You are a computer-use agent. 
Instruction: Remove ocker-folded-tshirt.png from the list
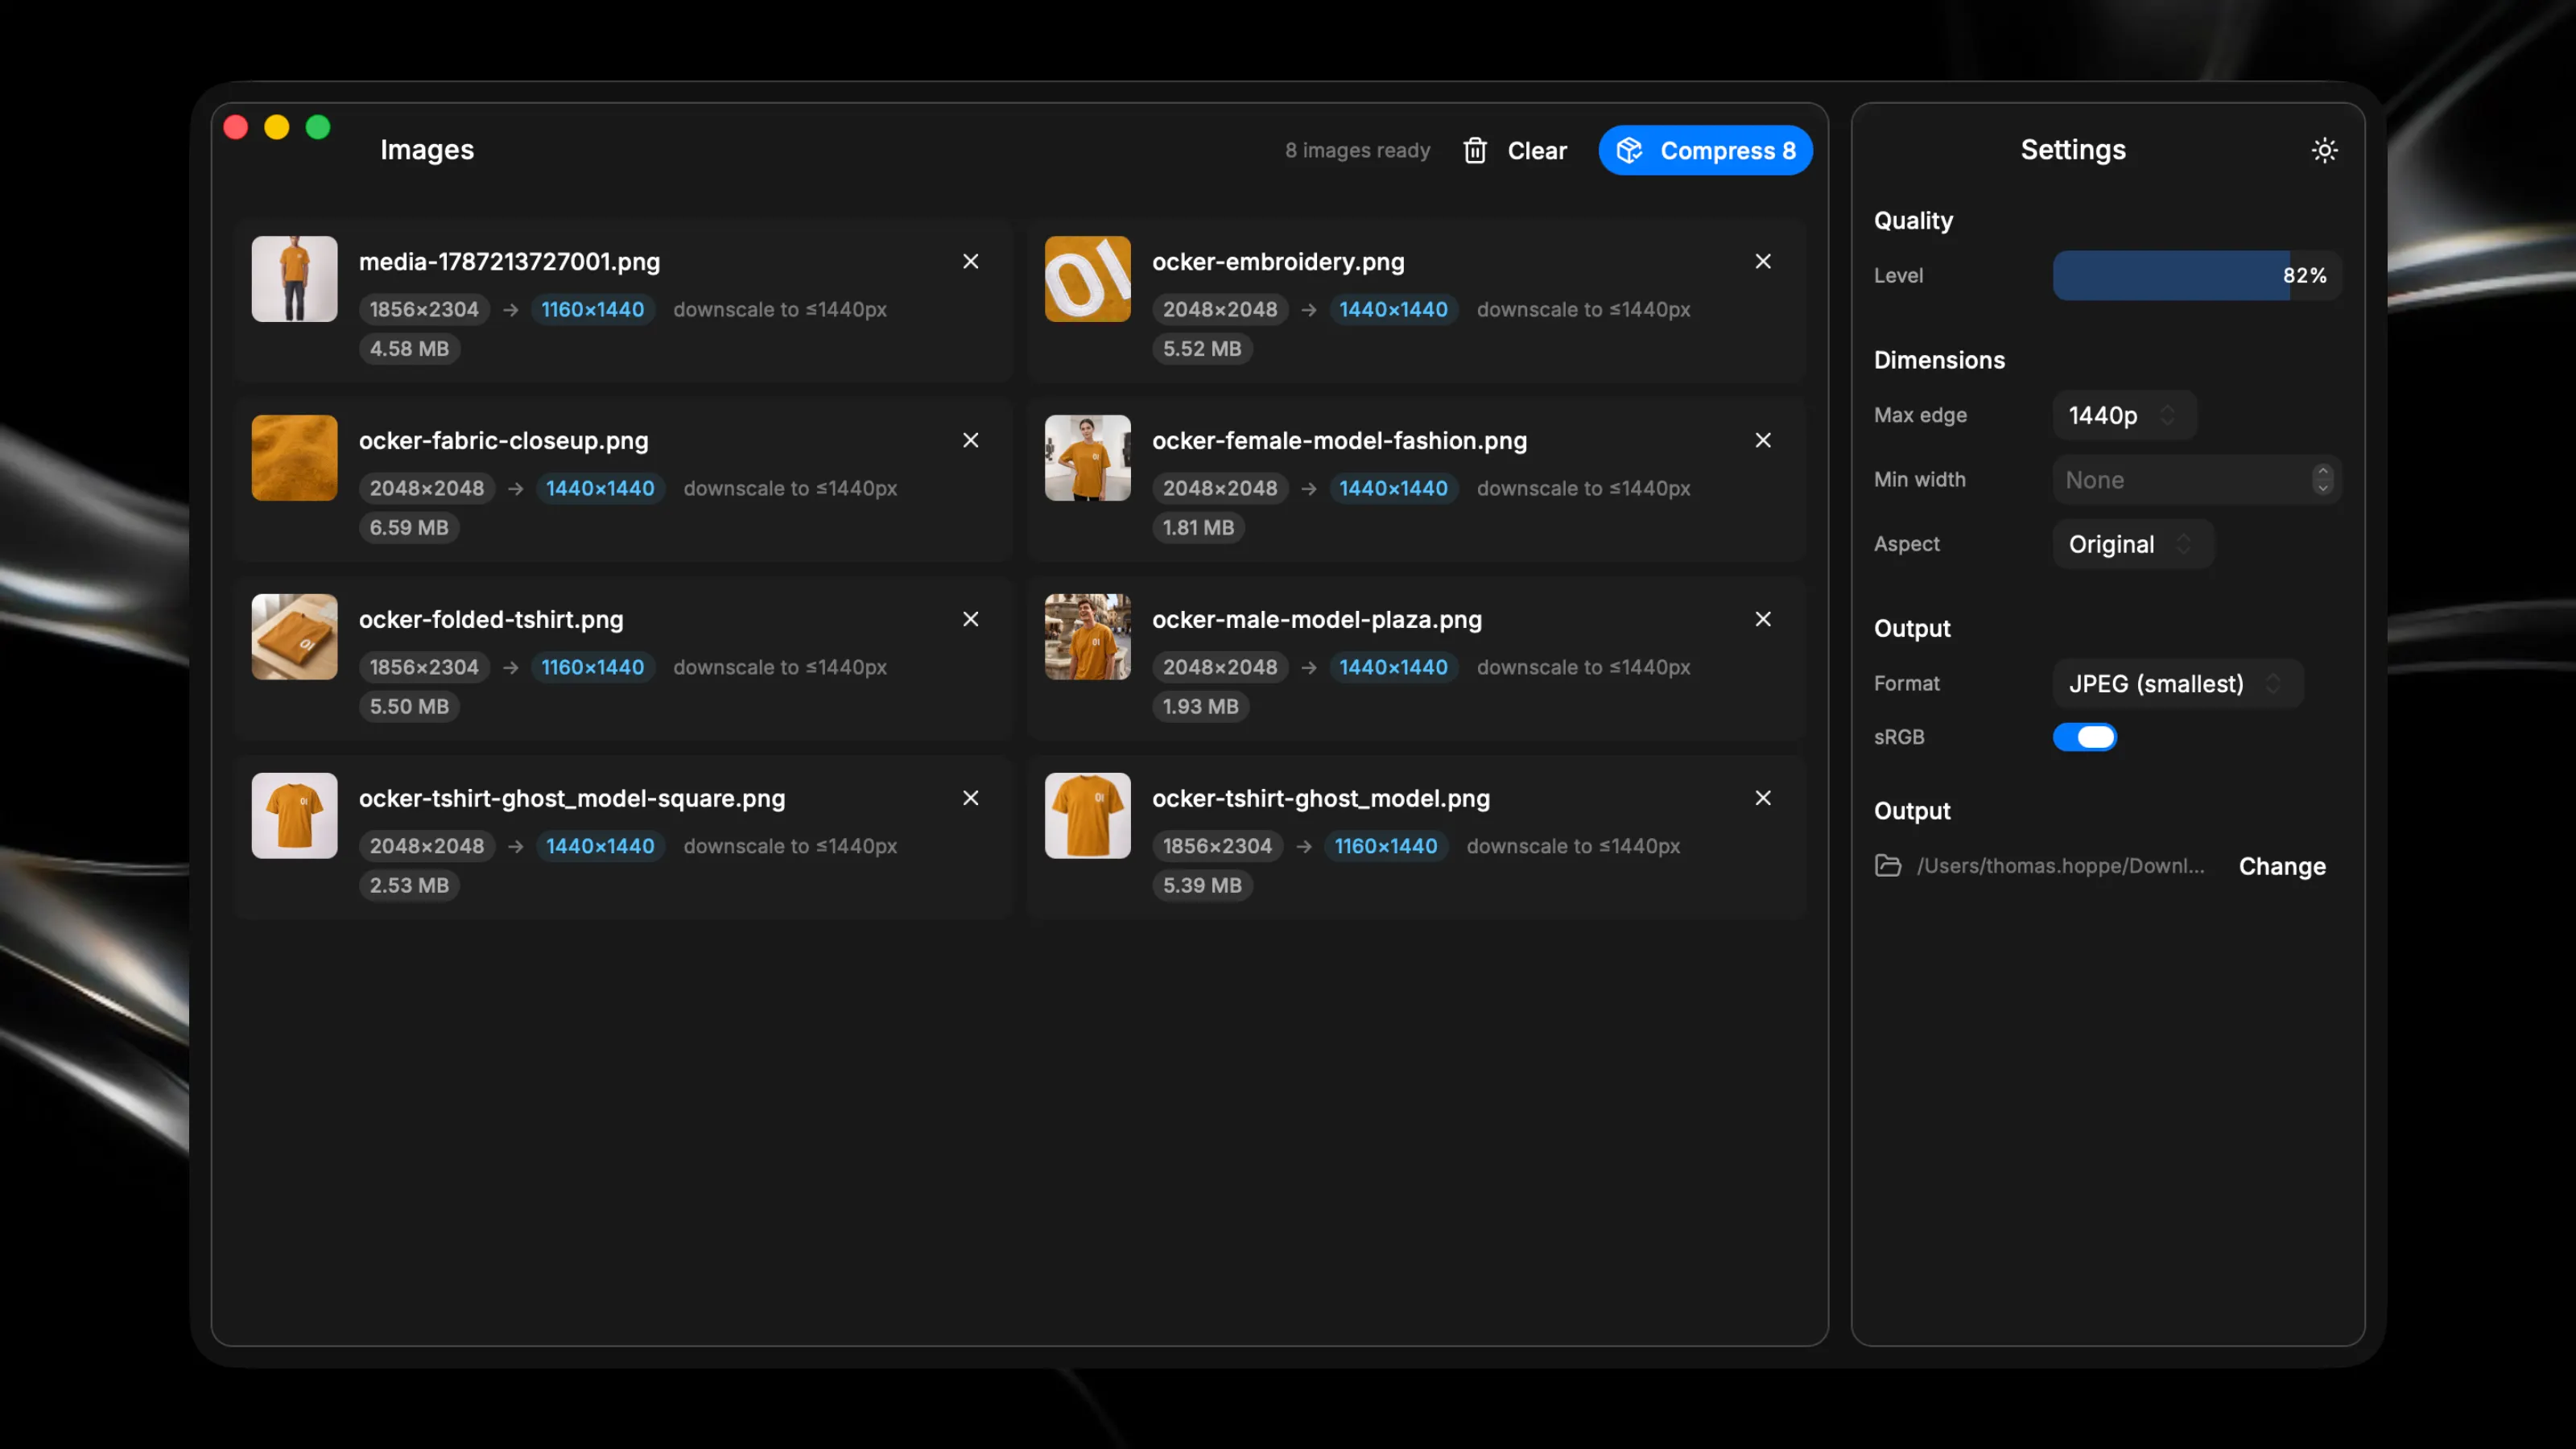click(x=970, y=619)
